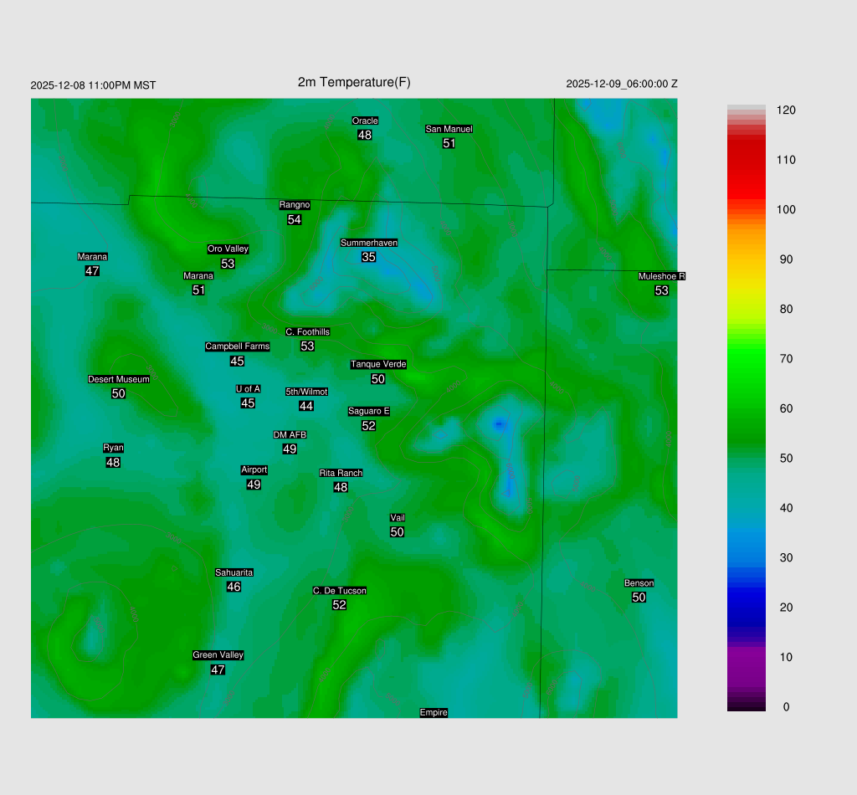Click the 06:00:00 Z UTC timestamp

pos(622,84)
